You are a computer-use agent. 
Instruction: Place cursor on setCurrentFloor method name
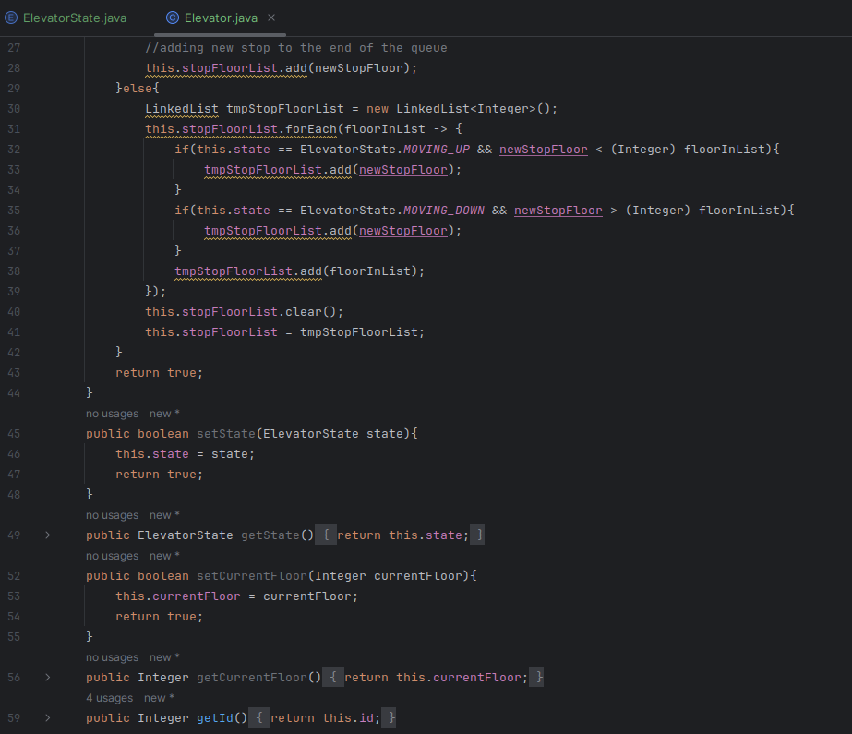click(x=252, y=576)
